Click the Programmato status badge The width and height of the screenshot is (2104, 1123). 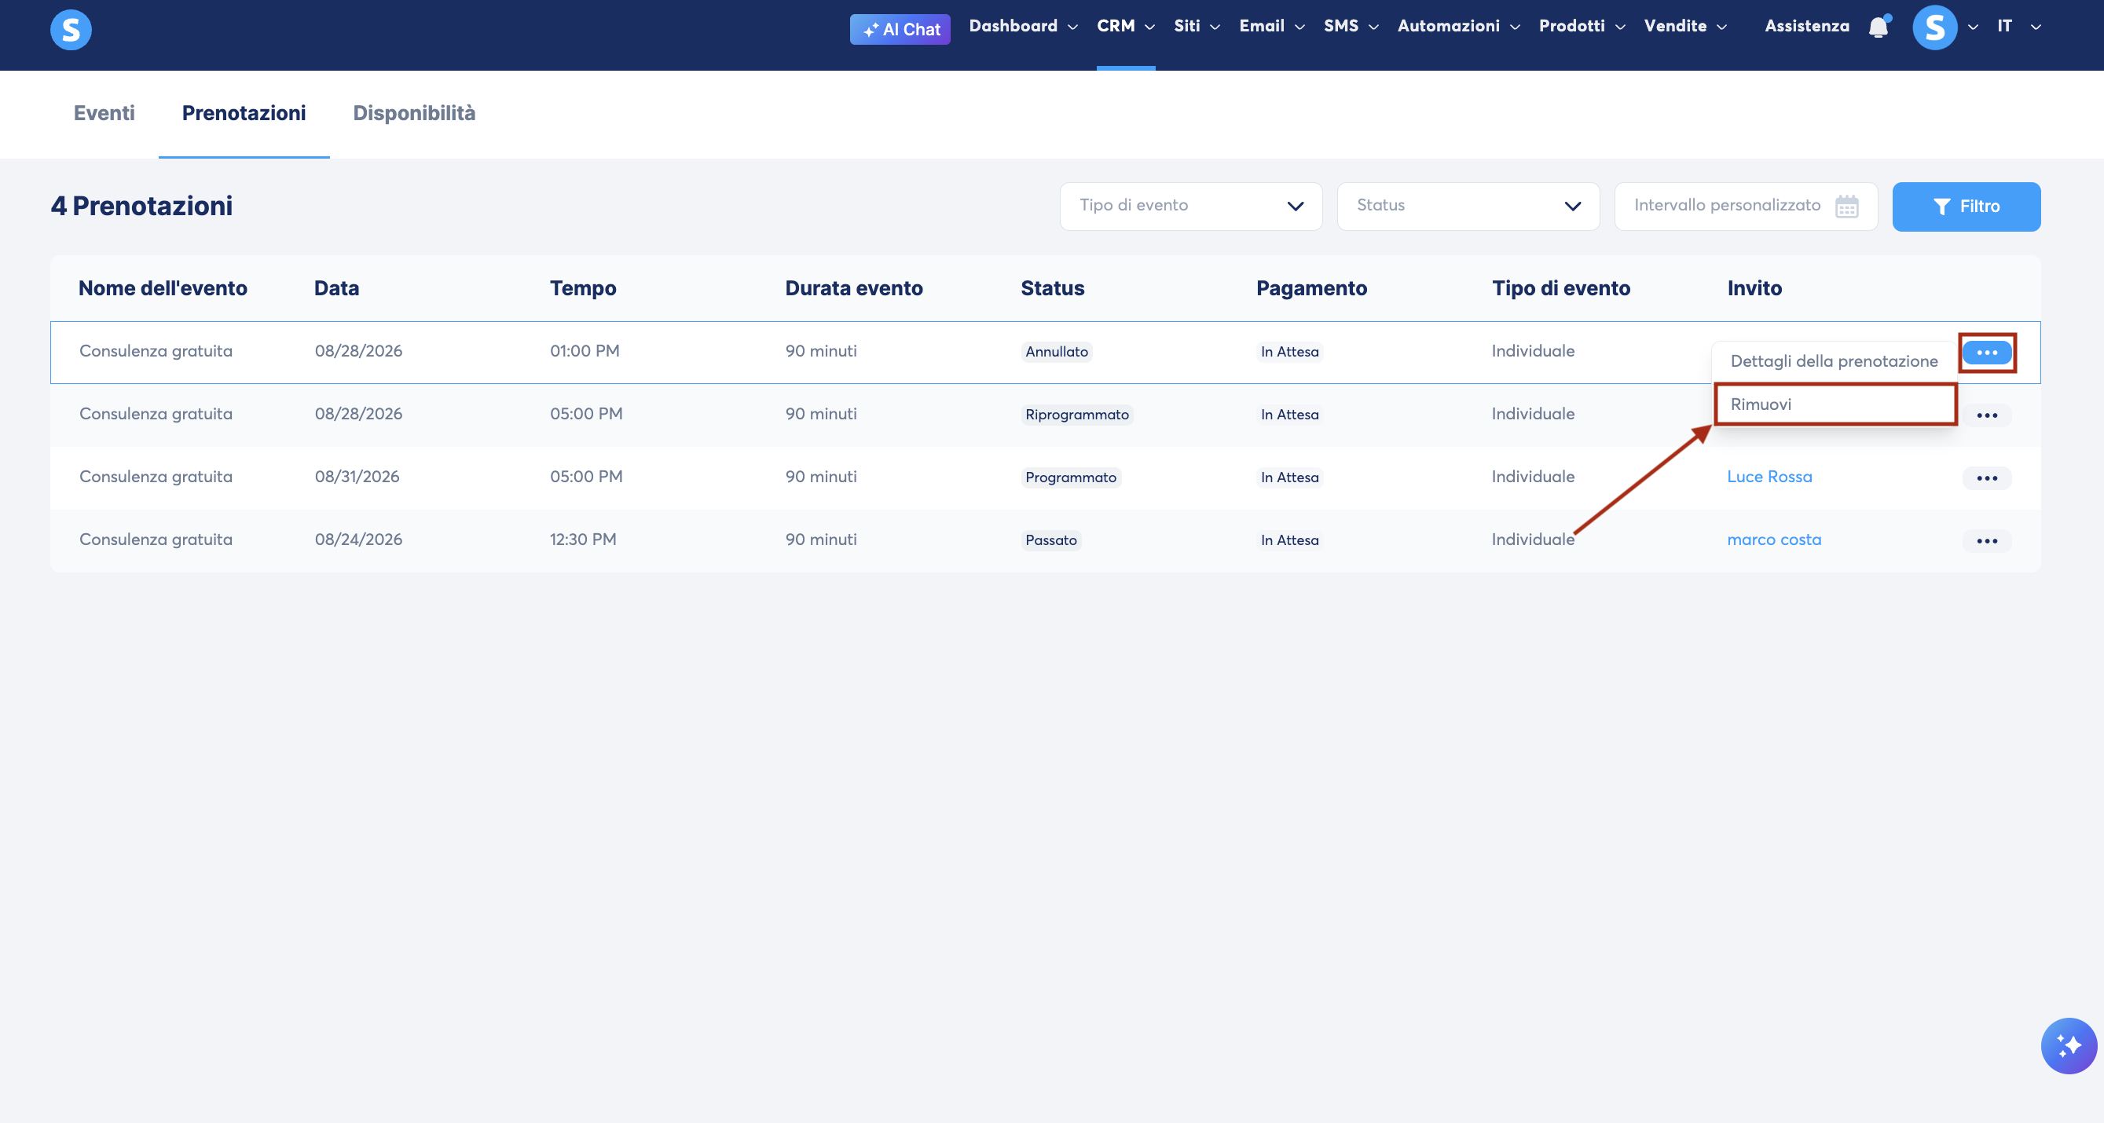[x=1071, y=477]
